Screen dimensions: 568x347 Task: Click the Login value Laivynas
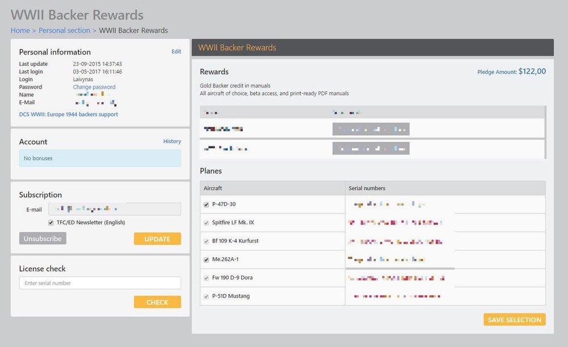click(x=83, y=80)
